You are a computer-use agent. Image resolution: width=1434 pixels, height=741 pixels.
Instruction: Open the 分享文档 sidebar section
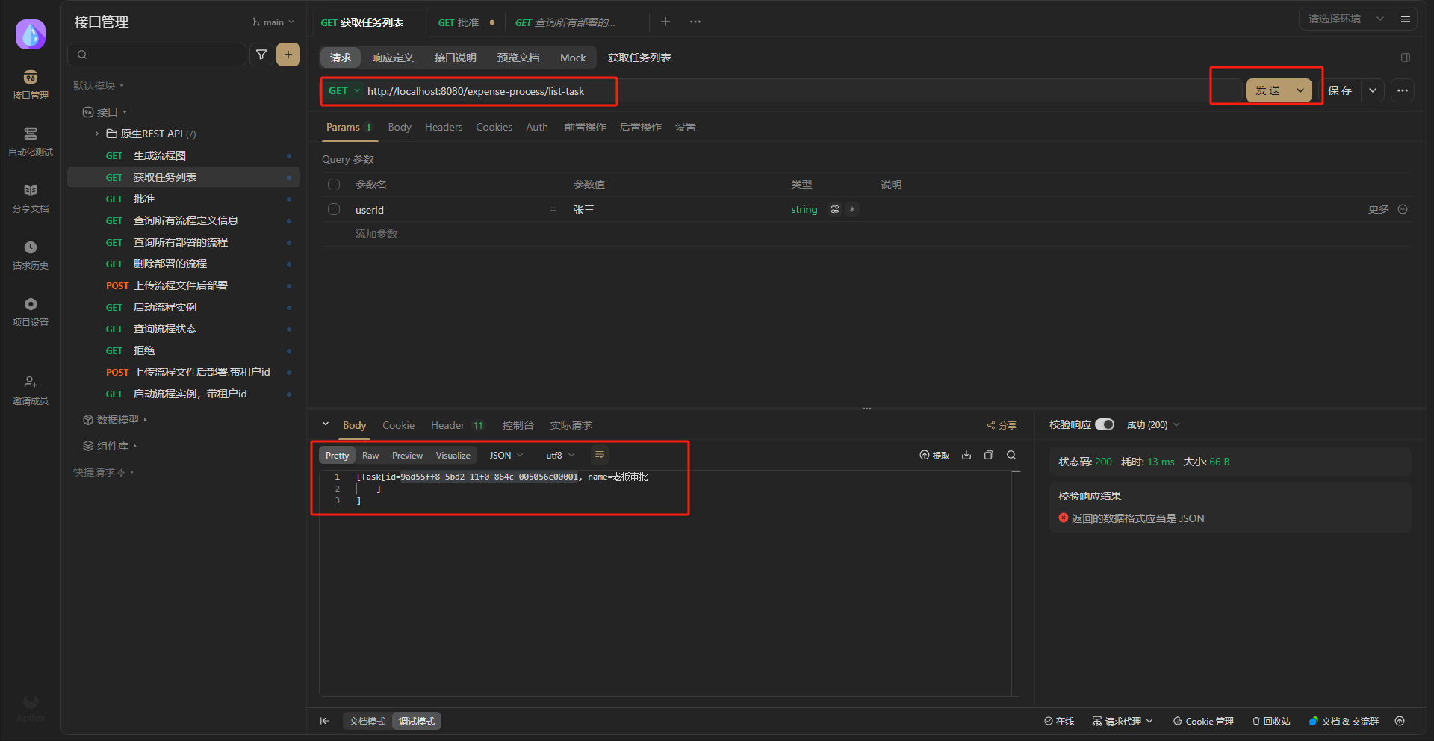click(x=30, y=198)
